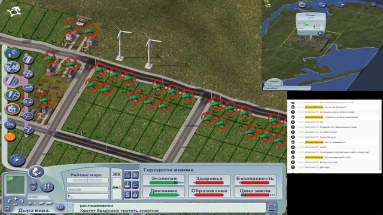383x215 pixels.
Task: Click the orange emergency warning button
Action: pos(10,137)
